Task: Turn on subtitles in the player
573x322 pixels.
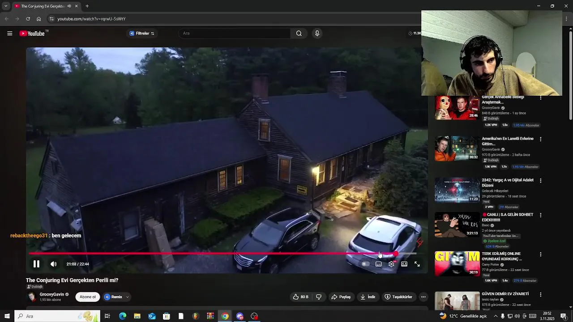Action: pos(378,264)
